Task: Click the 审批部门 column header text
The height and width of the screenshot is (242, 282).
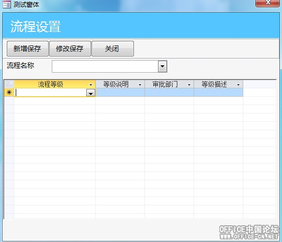Action: click(x=165, y=84)
